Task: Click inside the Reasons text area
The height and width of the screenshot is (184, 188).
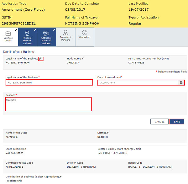Action: pos(49,104)
